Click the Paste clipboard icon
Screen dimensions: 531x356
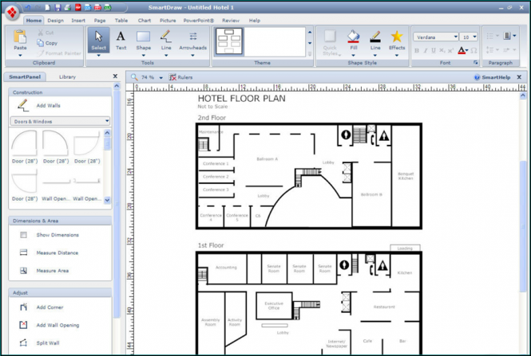pyautogui.click(x=20, y=40)
